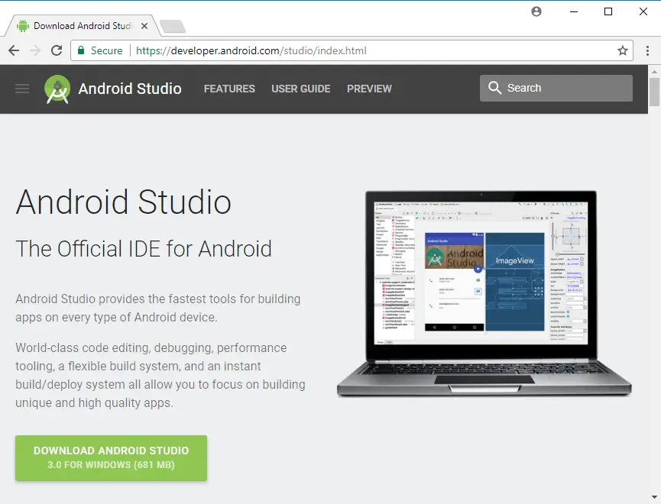Viewport: 661px width, 504px height.
Task: Close the Download Android Studio tab
Action: [x=144, y=26]
